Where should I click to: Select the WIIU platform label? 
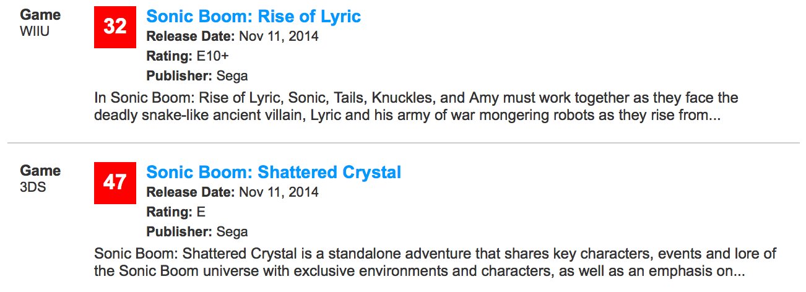click(34, 31)
